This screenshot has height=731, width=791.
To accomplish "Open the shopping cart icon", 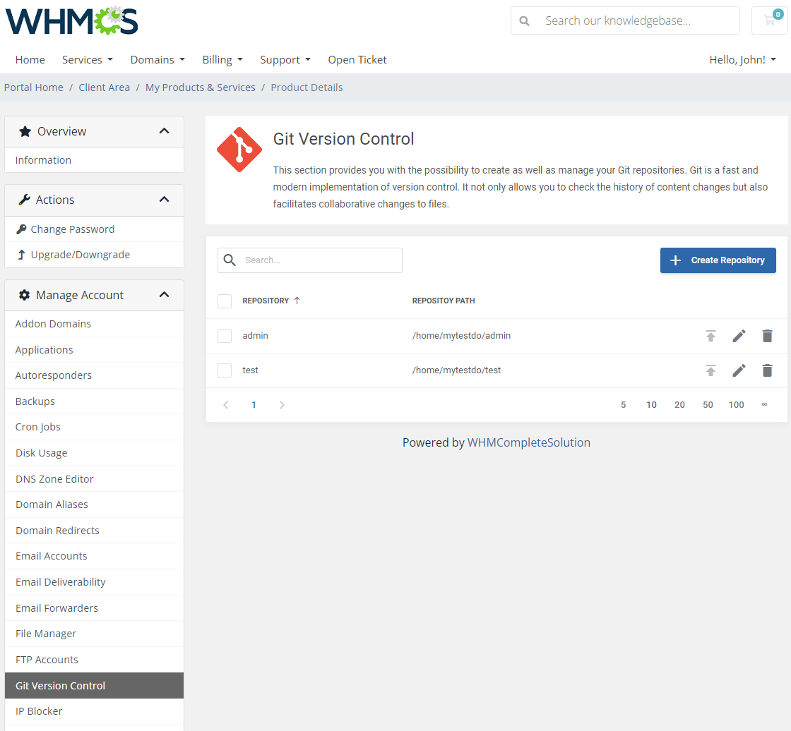I will [x=770, y=20].
